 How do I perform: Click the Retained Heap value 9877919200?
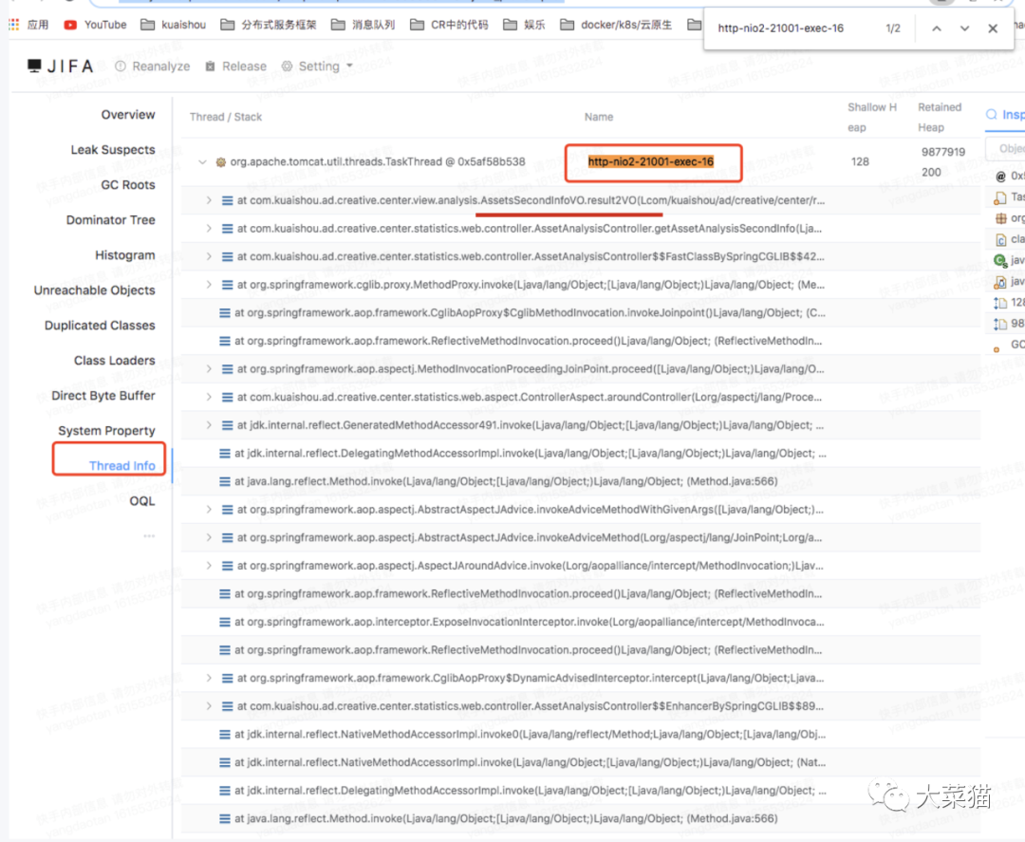pos(942,162)
